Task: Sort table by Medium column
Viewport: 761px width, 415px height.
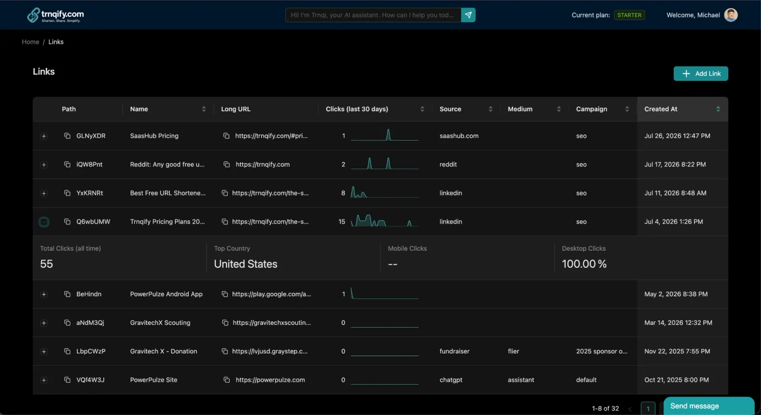Action: click(559, 109)
